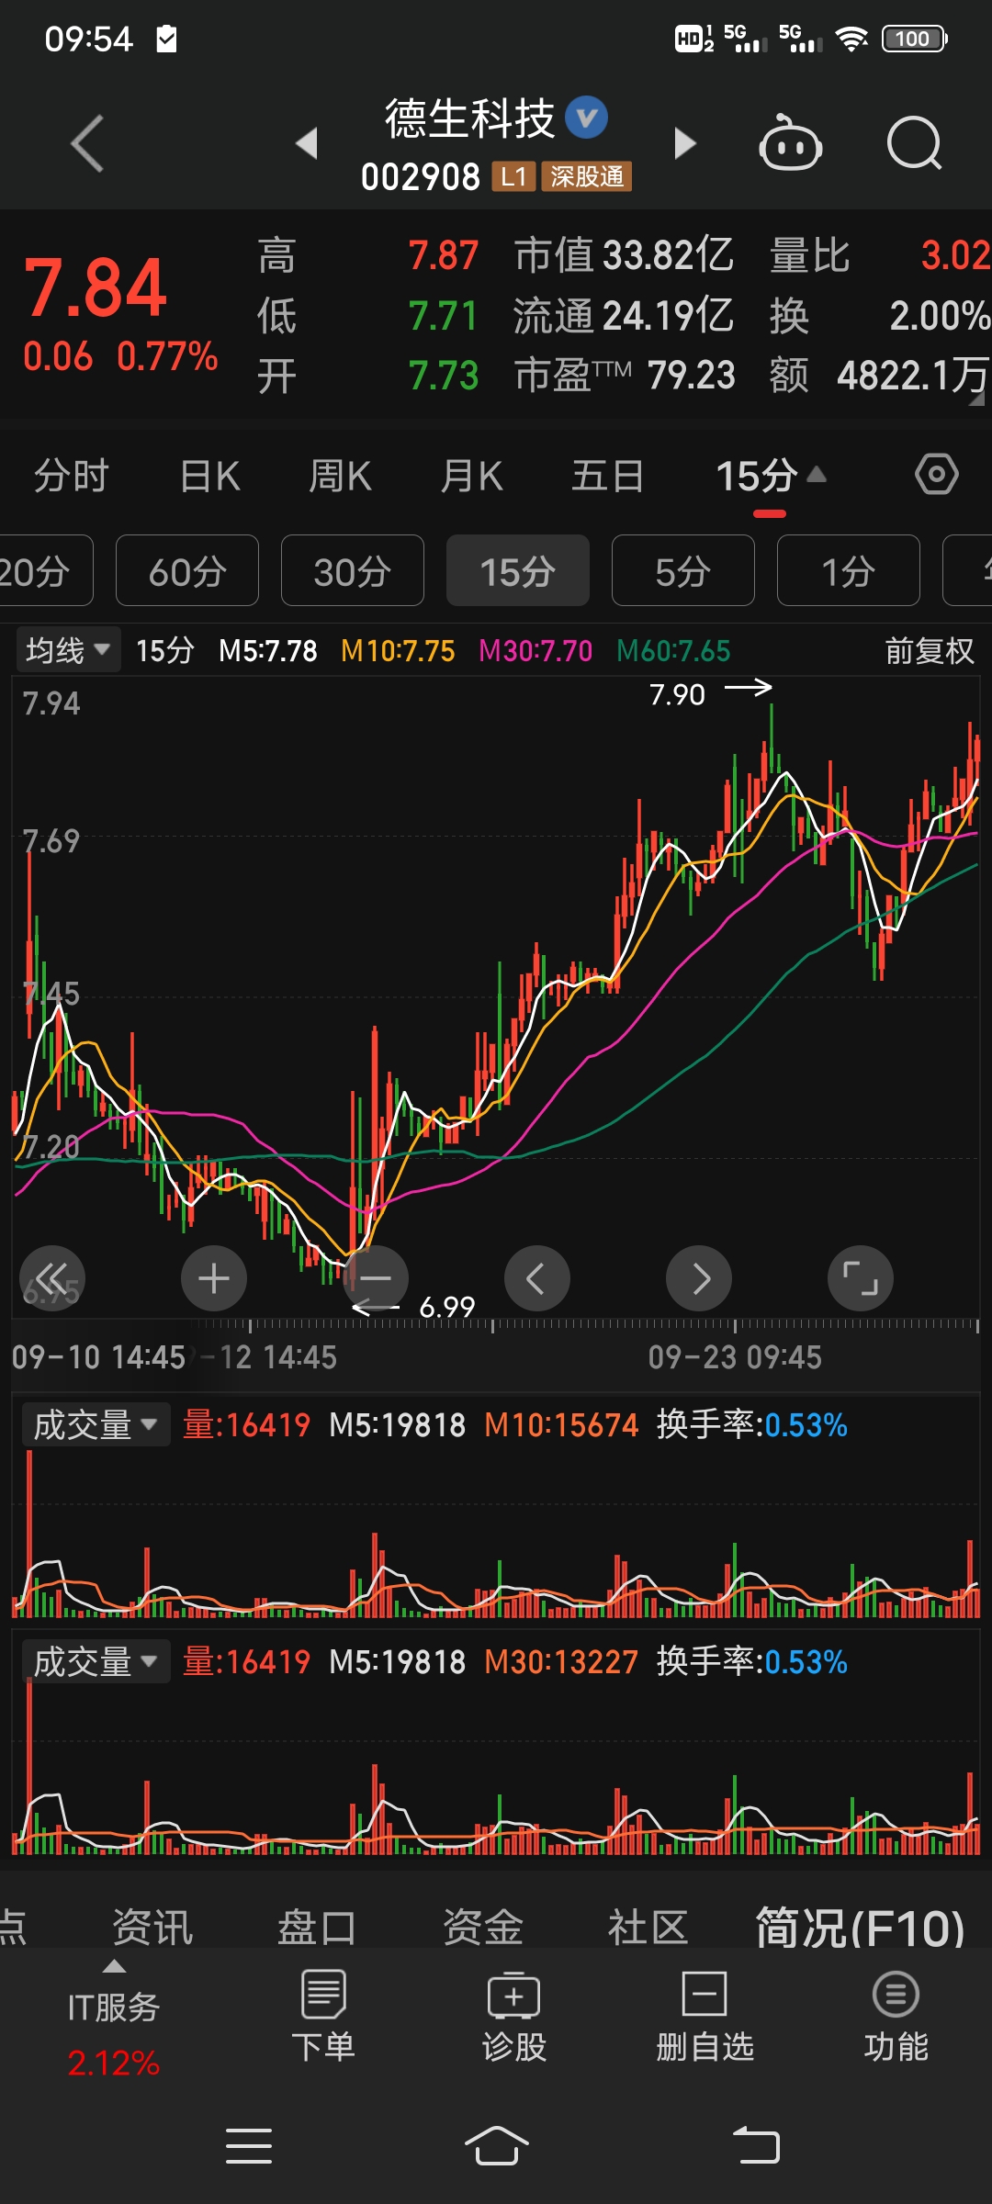Image resolution: width=992 pixels, height=2204 pixels.
Task: Tap M10:7.75 moving average label
Action: [x=398, y=651]
